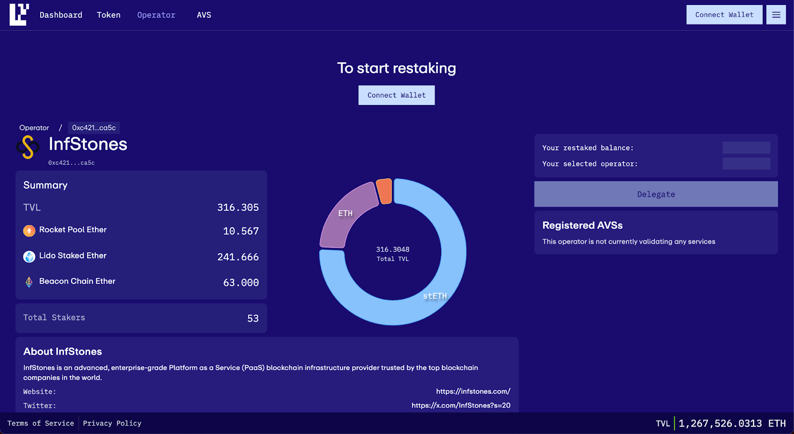Select the orange donut chart segment
The width and height of the screenshot is (794, 434).
click(x=385, y=191)
